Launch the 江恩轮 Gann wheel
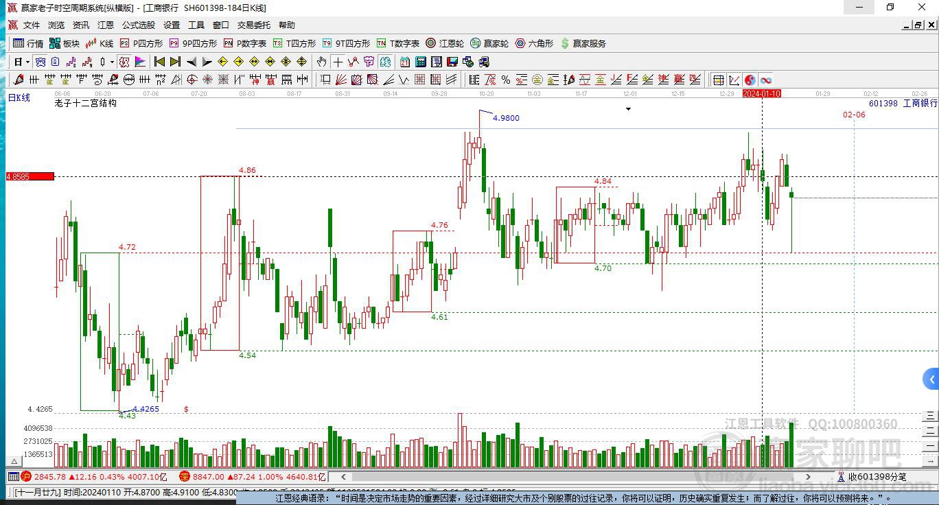 click(x=445, y=43)
